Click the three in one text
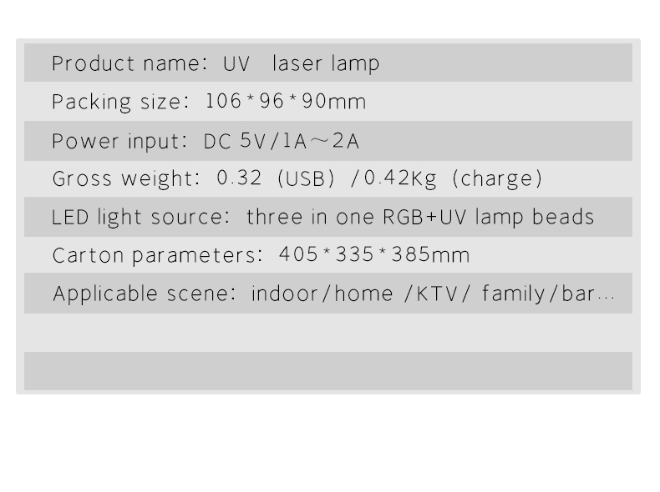Viewport: 660px width, 492px height. tap(310, 217)
